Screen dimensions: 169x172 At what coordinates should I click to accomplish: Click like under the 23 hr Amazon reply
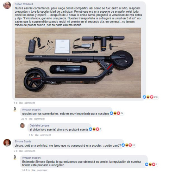point(31,119)
